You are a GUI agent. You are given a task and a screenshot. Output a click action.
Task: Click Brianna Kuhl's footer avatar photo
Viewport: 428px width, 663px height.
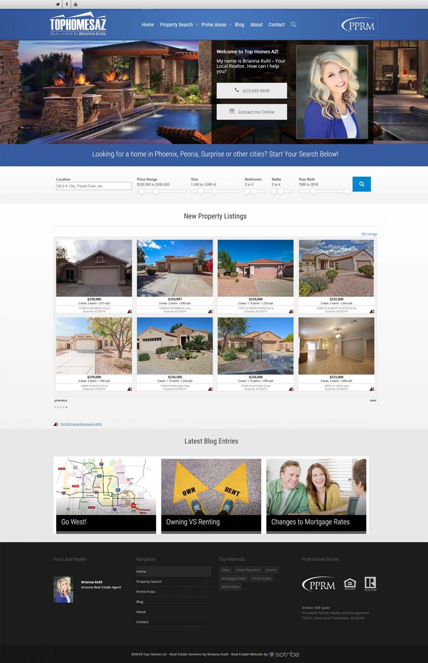click(x=63, y=590)
